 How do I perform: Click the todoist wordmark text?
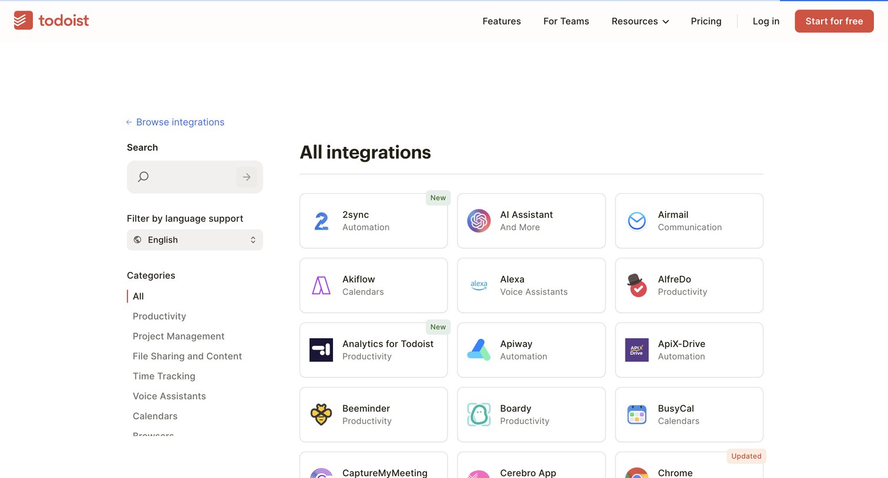(64, 21)
